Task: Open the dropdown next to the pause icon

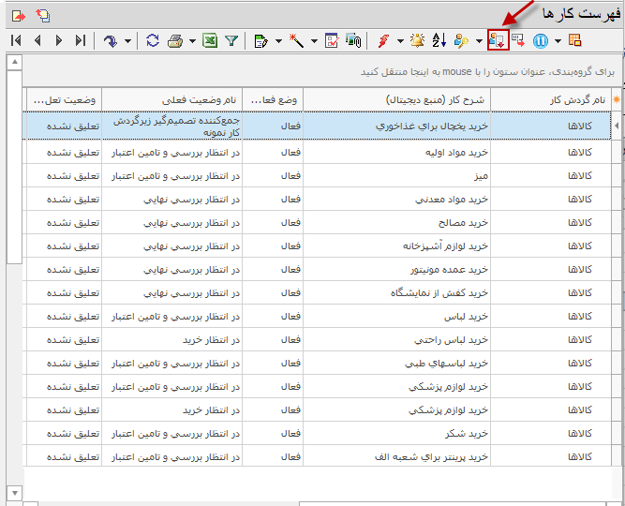Action: click(x=558, y=41)
